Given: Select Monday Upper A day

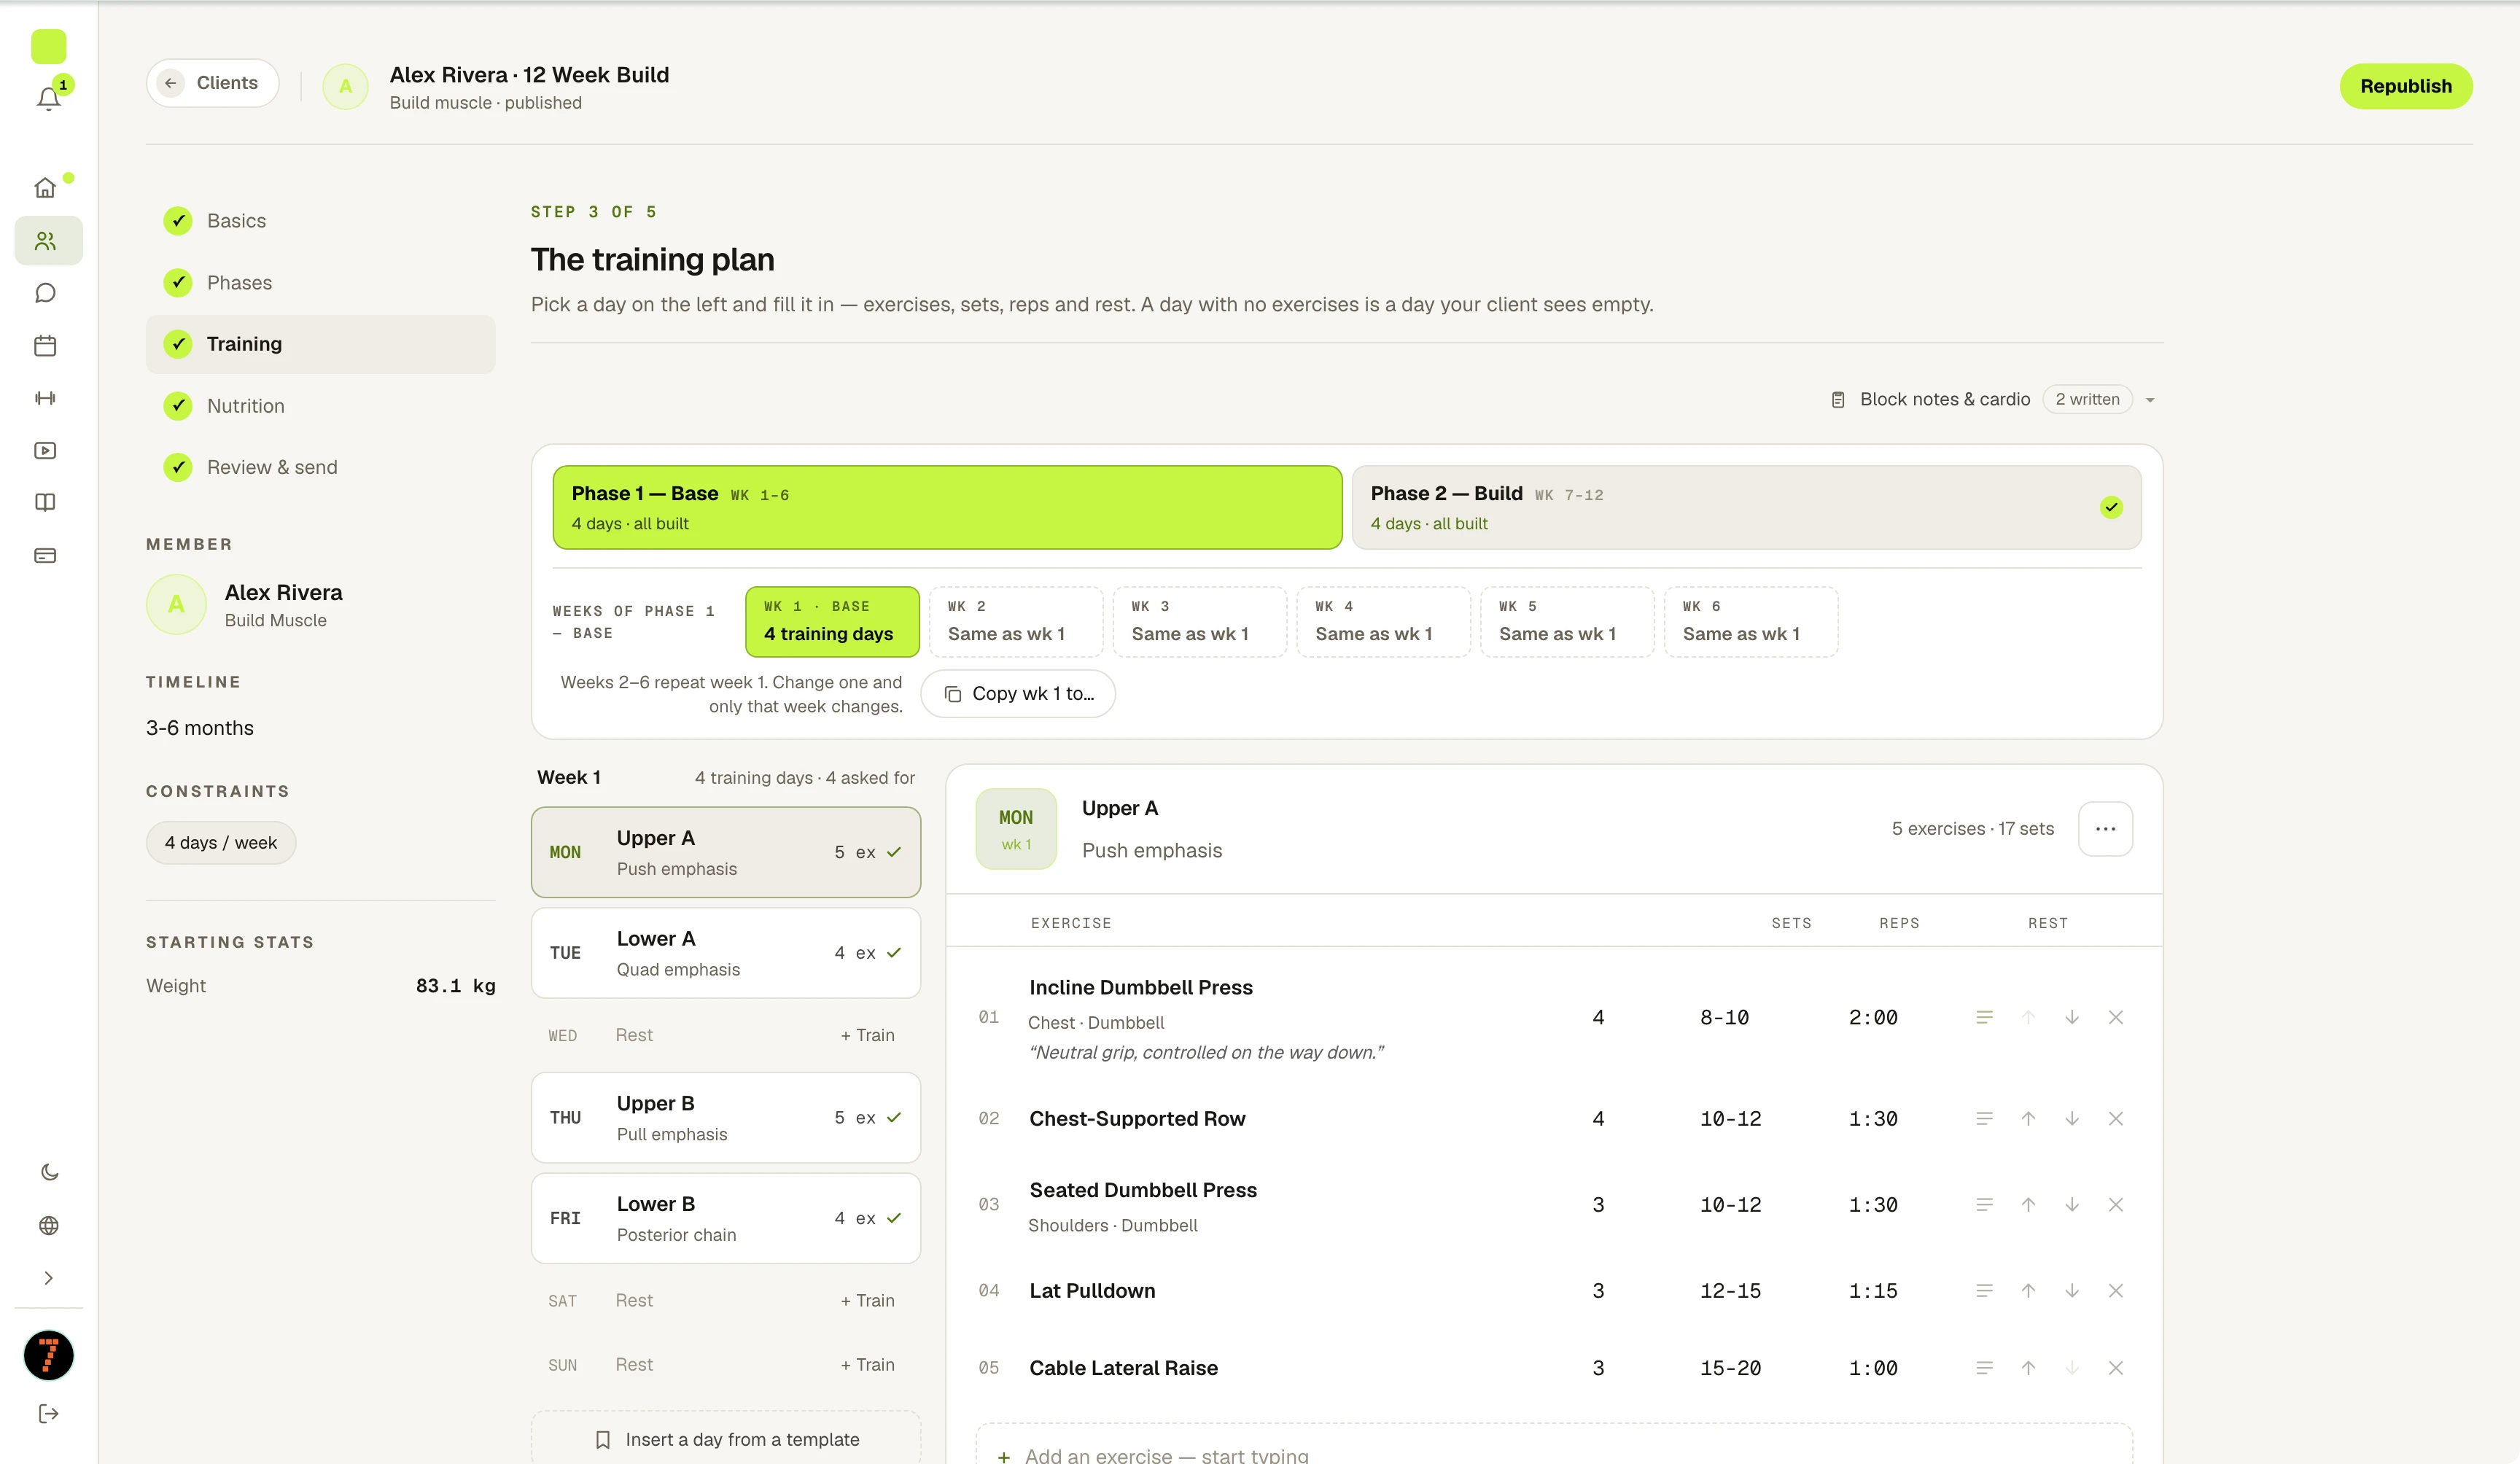Looking at the screenshot, I should click(725, 852).
